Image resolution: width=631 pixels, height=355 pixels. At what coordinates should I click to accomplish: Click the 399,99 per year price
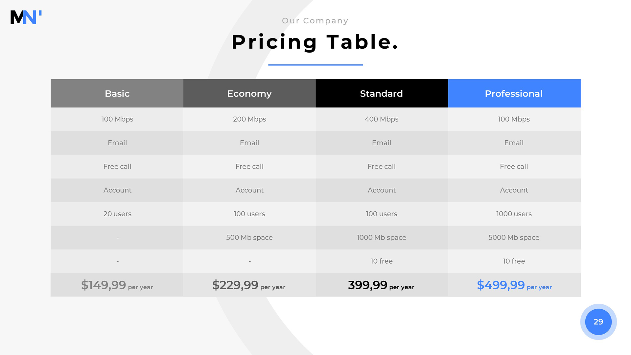pyautogui.click(x=381, y=285)
